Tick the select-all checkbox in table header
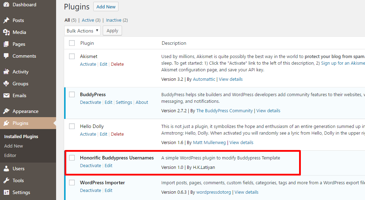This screenshot has height=200, width=365. click(x=72, y=43)
